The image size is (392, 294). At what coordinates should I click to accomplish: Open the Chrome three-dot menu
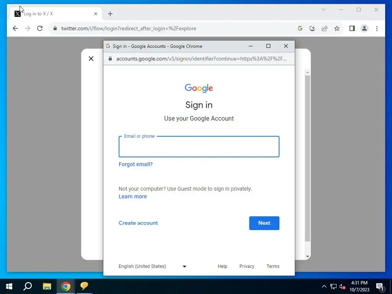(377, 28)
